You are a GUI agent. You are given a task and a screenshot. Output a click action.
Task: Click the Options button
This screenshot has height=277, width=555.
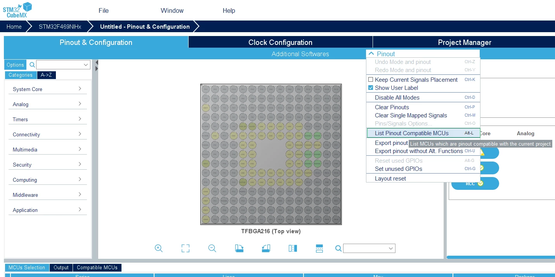click(15, 65)
